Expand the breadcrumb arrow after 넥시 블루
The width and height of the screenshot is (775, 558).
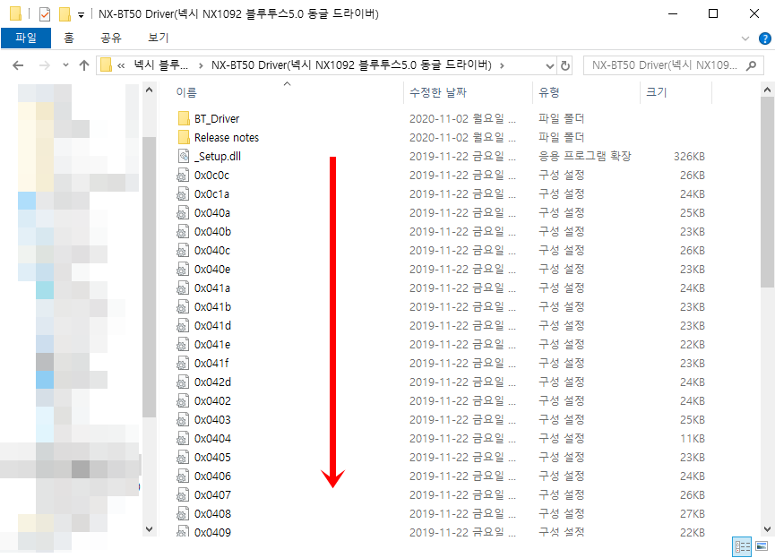pos(201,65)
